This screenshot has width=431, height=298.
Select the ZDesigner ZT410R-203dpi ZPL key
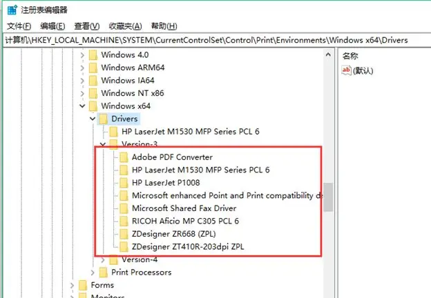(x=188, y=246)
